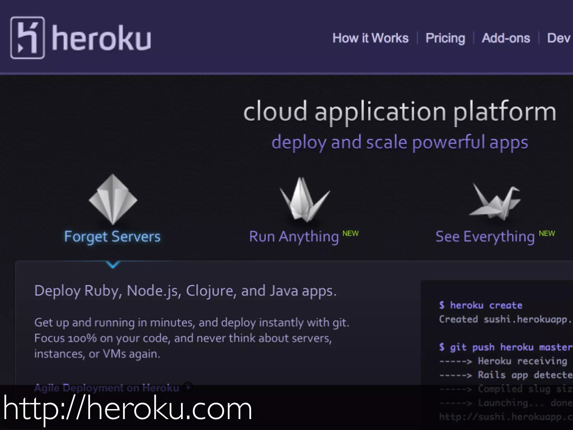Click the Created sushi.herokuapp line
Screen dimensions: 573x430
click(x=506, y=319)
